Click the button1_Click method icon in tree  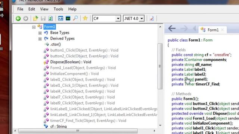point(46,50)
